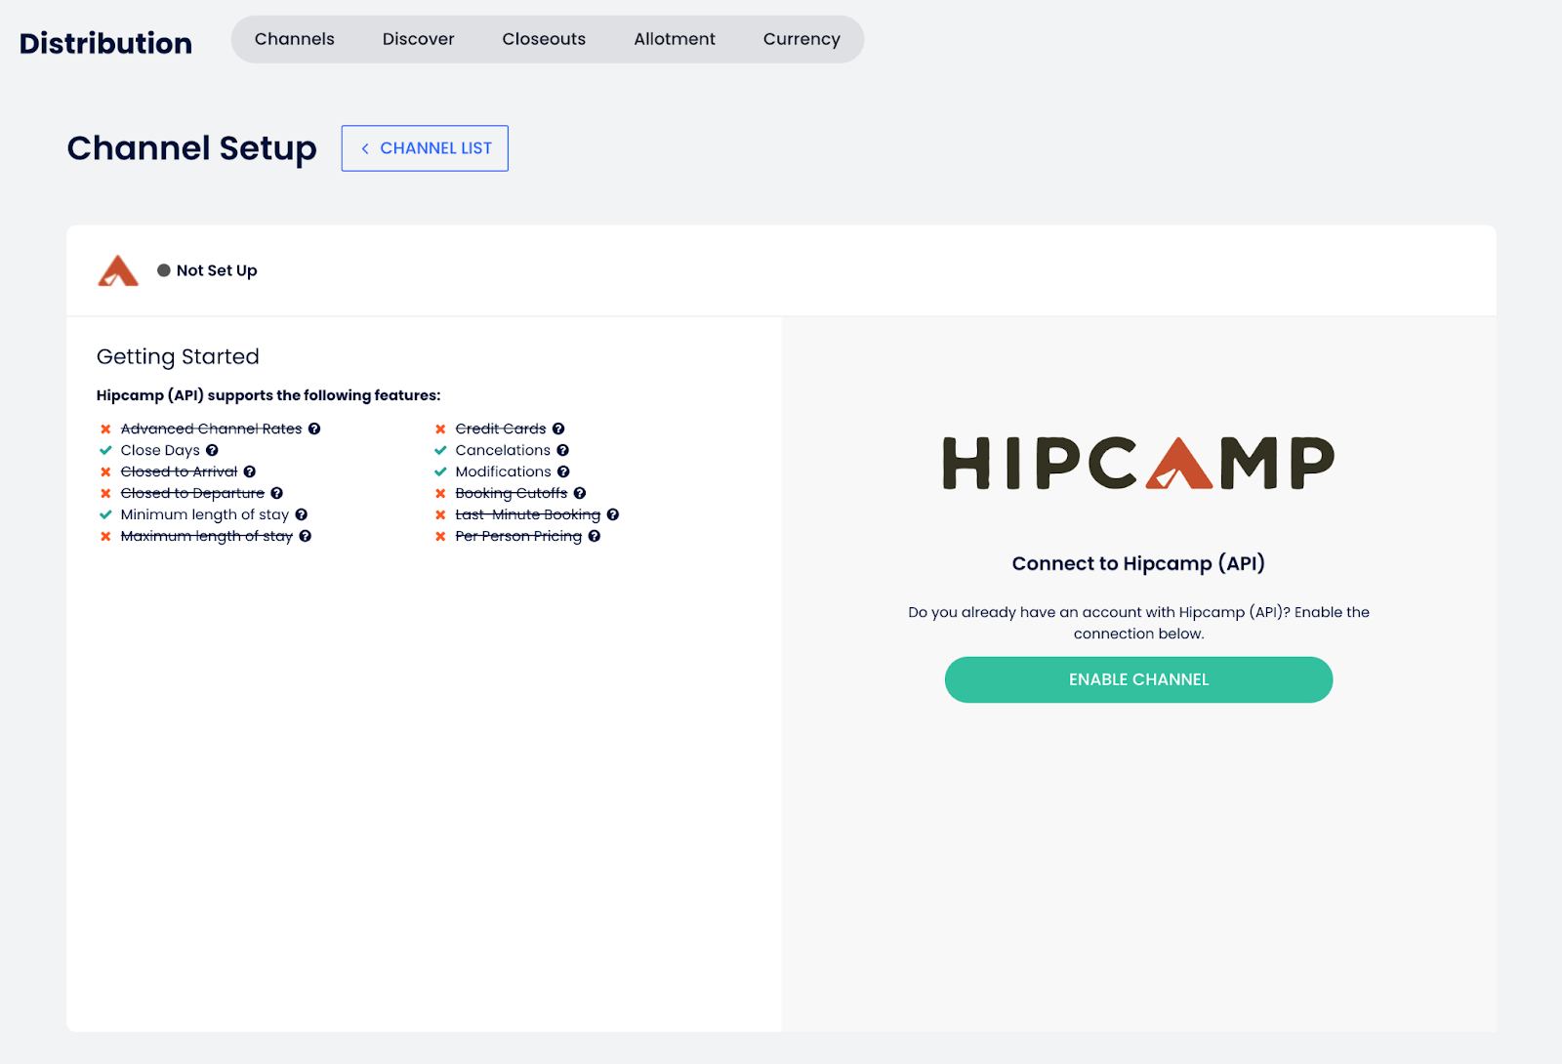Open help icon for Advanced Channel Rates
The image size is (1562, 1064).
click(314, 429)
